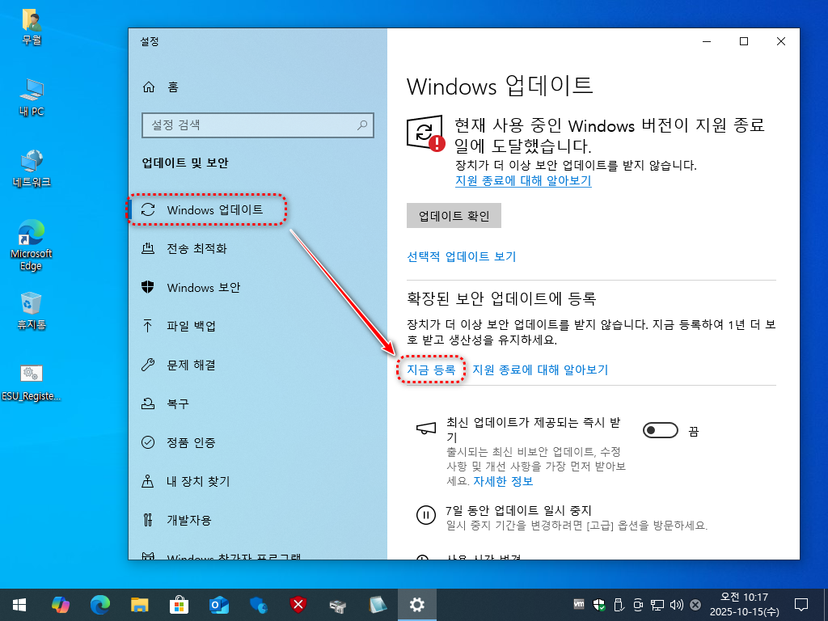The image size is (828, 621).
Task: Open Edge from the taskbar
Action: pyautogui.click(x=99, y=605)
